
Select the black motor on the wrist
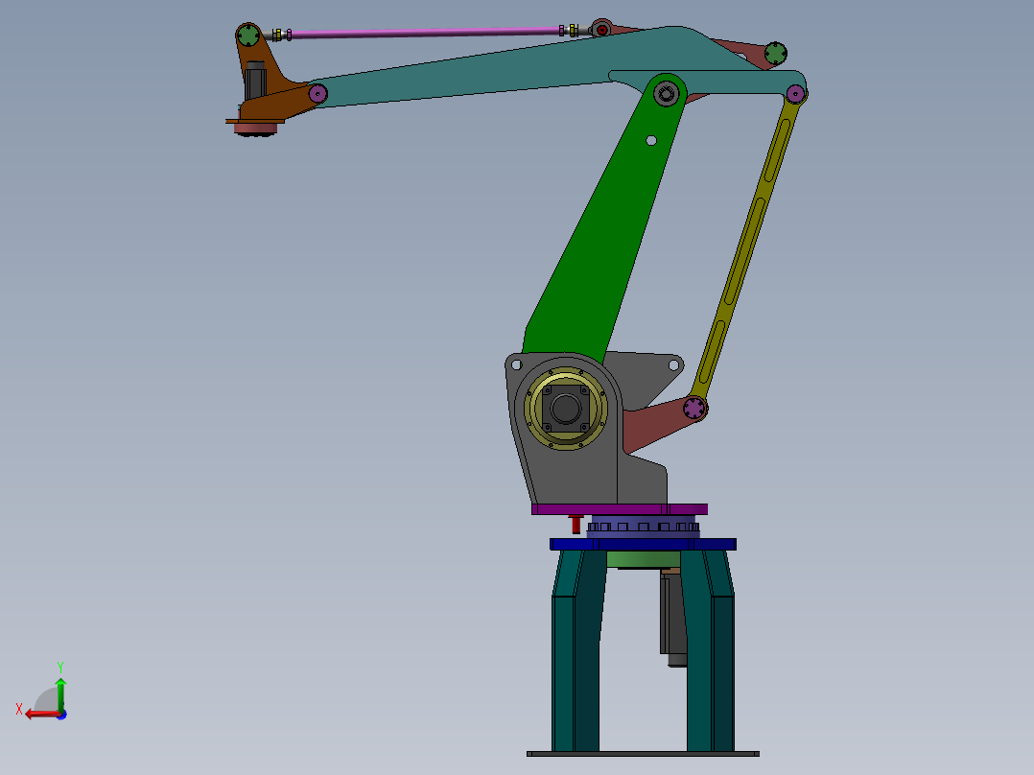click(255, 81)
